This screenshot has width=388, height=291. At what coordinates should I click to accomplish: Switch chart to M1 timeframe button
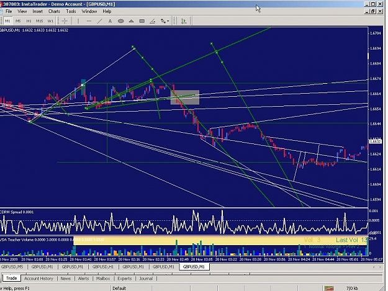coord(7,21)
